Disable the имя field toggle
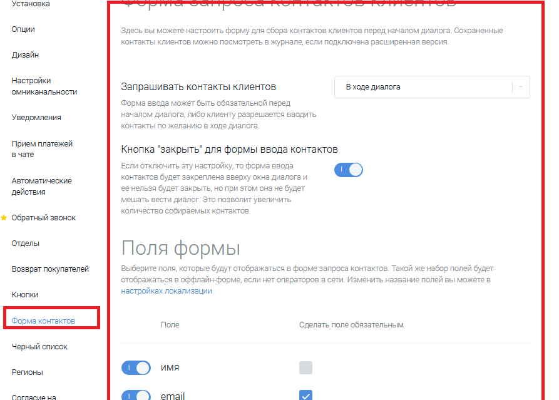The height and width of the screenshot is (400, 559). pos(136,367)
